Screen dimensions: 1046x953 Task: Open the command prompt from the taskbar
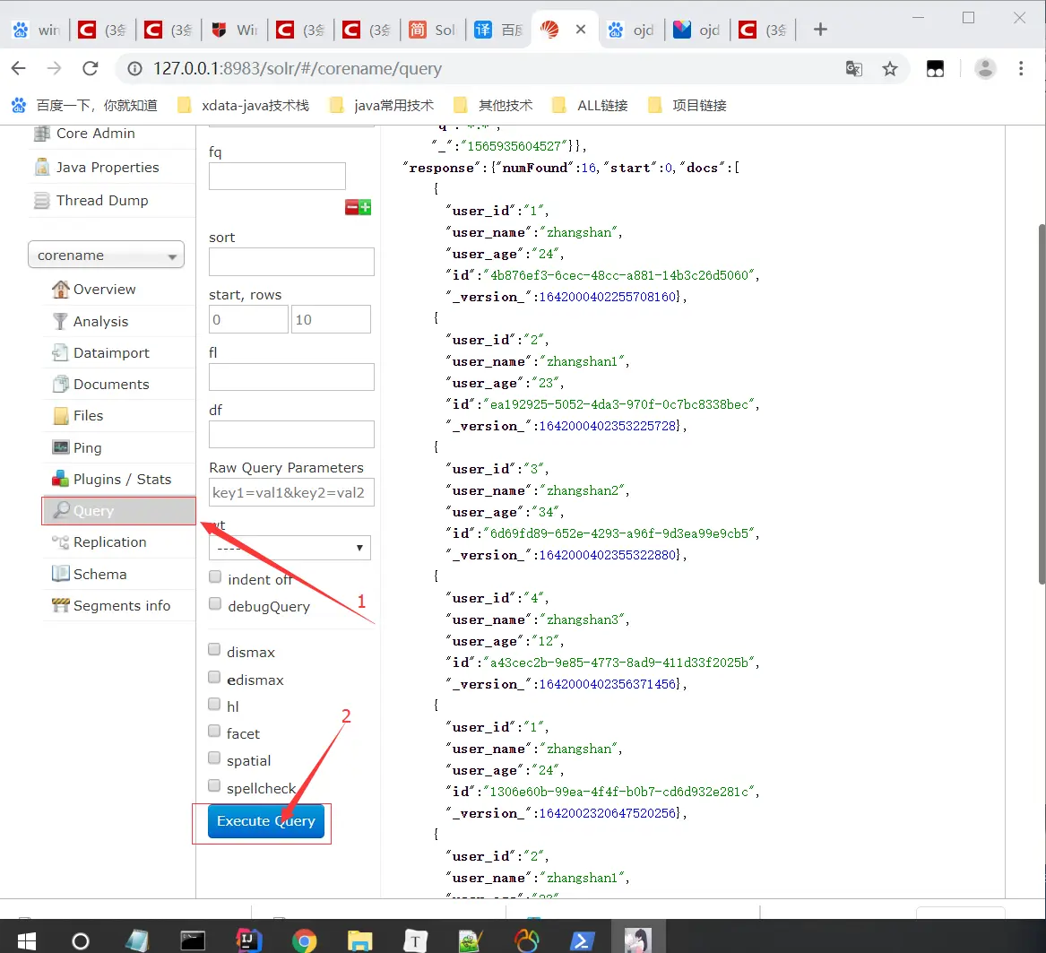pos(193,941)
